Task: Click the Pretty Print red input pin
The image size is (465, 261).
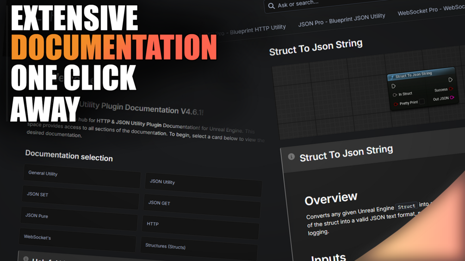Action: pyautogui.click(x=396, y=104)
